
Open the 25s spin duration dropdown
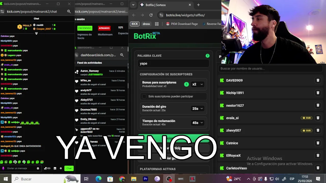198,109
